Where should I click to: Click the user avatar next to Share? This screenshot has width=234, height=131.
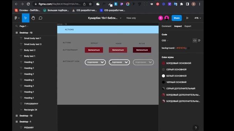[167, 18]
